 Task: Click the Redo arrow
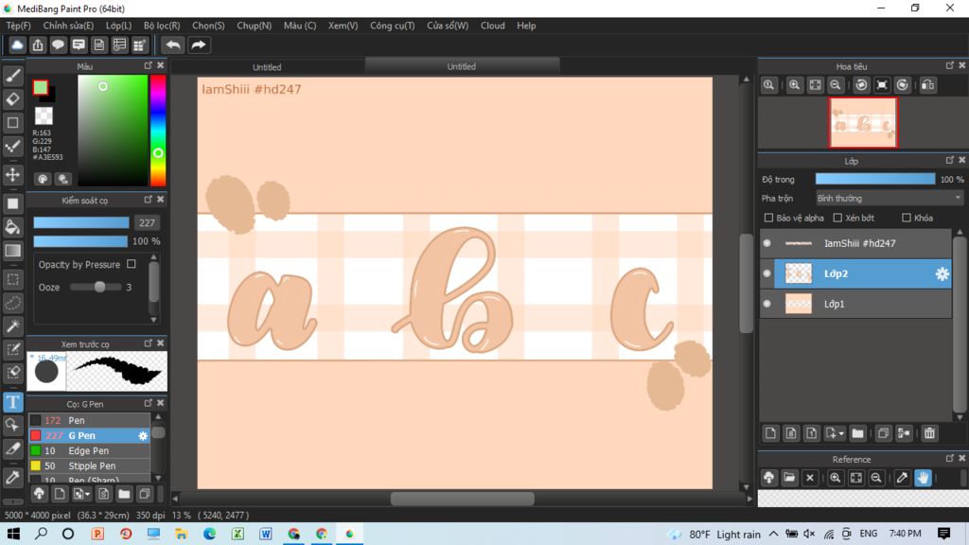pos(199,45)
